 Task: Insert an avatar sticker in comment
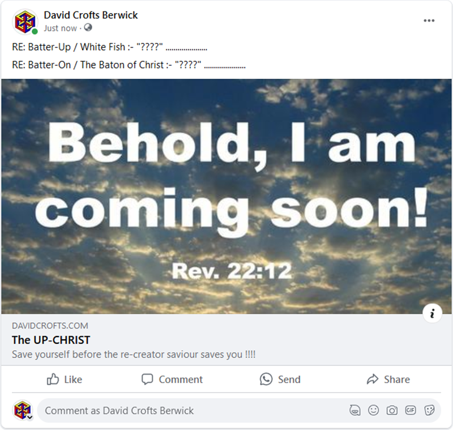(355, 410)
